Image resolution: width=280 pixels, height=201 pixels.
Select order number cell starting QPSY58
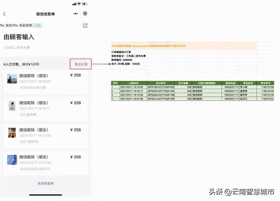click(161, 87)
